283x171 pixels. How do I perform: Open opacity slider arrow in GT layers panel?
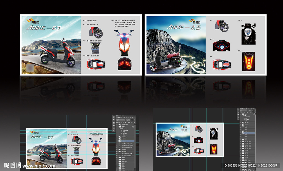[x=135, y=120]
